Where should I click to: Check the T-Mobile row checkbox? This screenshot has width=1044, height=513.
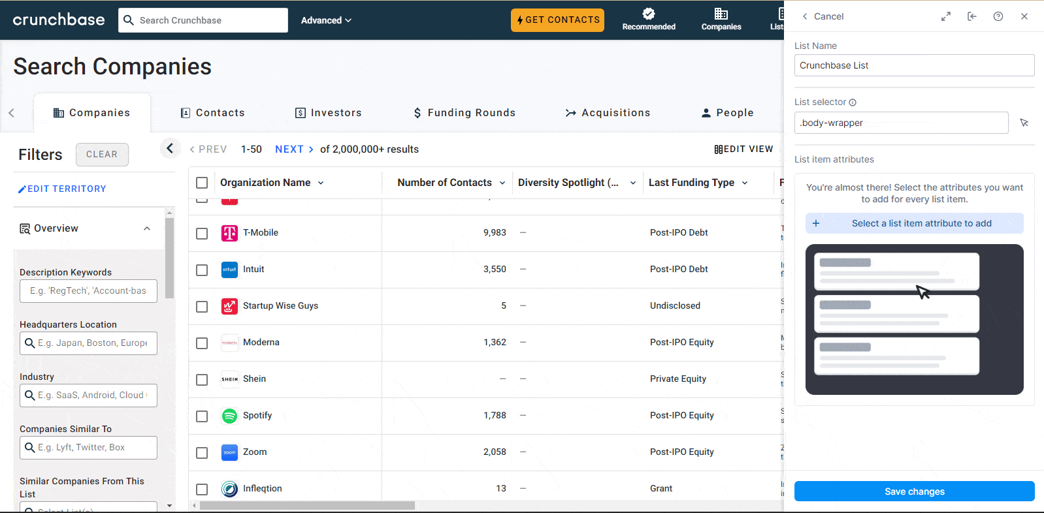202,233
